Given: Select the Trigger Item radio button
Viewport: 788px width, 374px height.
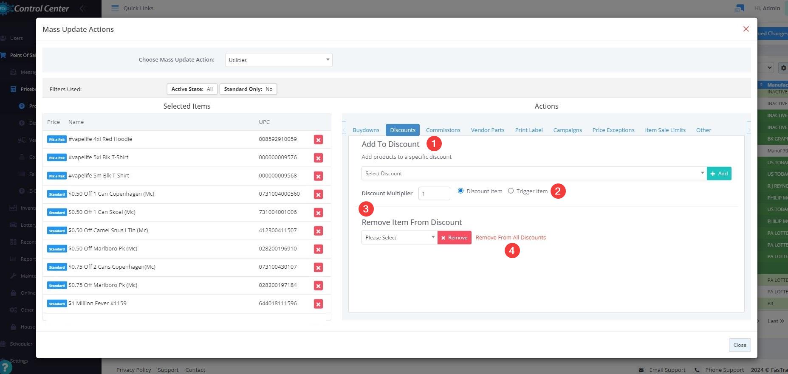Looking at the screenshot, I should click(511, 191).
